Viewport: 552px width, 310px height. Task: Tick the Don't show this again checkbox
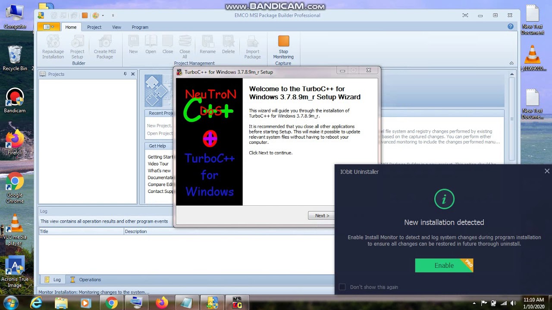click(x=342, y=287)
